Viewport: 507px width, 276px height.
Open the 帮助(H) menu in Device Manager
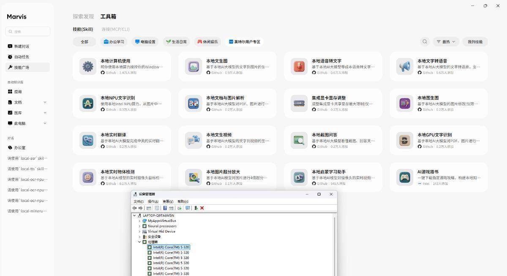(183, 201)
